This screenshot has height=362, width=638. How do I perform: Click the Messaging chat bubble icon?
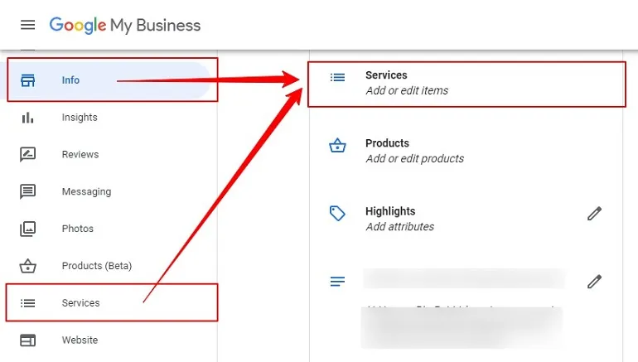[27, 191]
